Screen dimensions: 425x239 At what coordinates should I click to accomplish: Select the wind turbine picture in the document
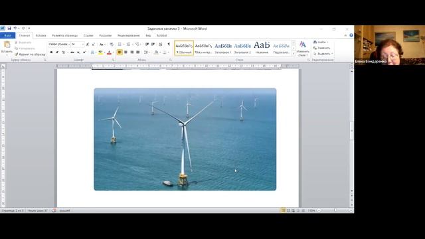[185, 139]
